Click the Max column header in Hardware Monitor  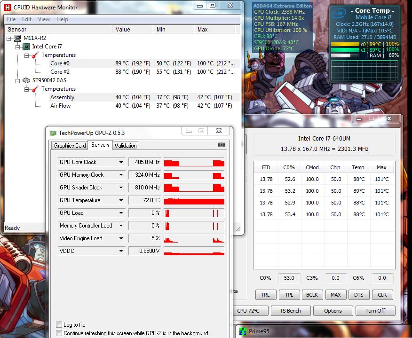click(x=214, y=30)
